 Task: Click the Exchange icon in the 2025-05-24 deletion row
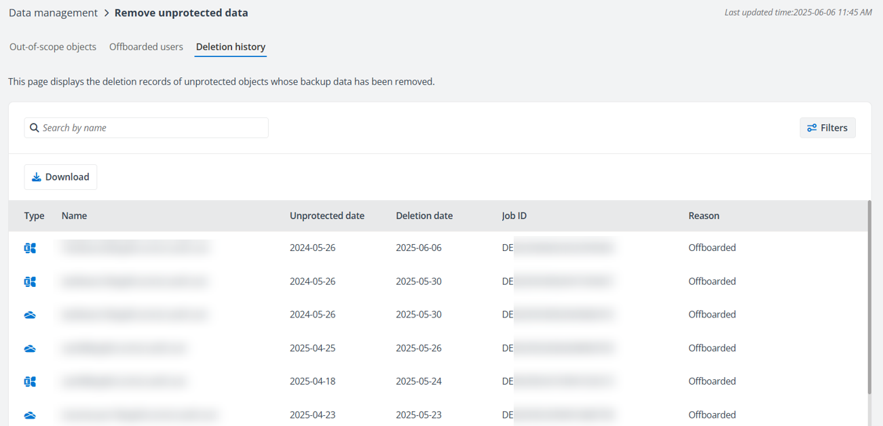30,382
